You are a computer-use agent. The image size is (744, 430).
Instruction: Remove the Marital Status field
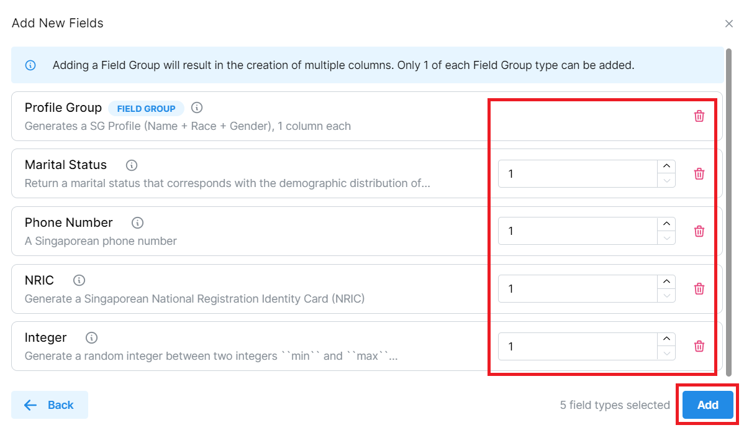(x=699, y=174)
